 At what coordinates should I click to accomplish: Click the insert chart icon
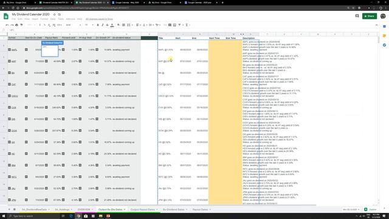pos(174,25)
